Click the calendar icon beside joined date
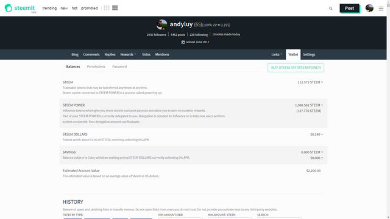Screen dimensions: 390x219 coord(183,42)
